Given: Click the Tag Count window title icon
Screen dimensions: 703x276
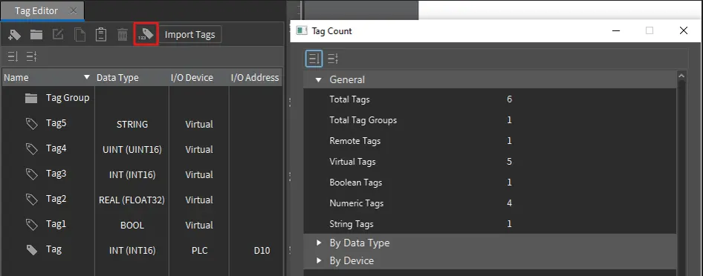Looking at the screenshot, I should coord(302,31).
